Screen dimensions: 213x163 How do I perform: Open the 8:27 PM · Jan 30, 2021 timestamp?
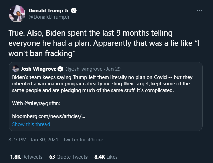pyautogui.click(x=33, y=140)
